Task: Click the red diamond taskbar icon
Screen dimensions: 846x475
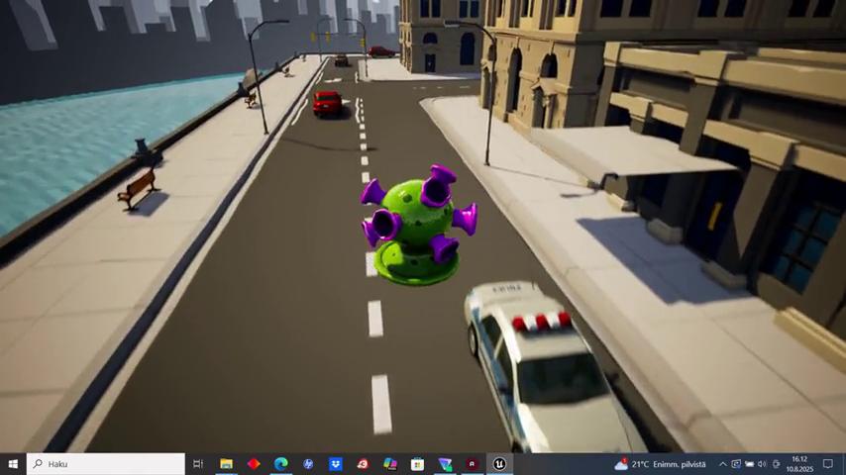Action: tap(254, 464)
